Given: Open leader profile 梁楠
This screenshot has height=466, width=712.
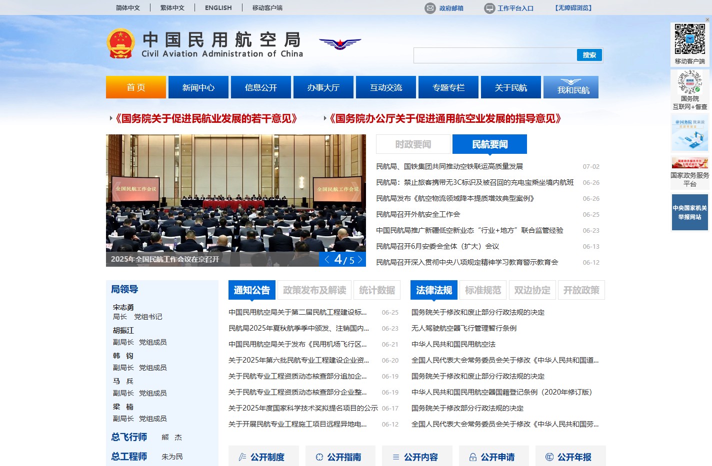Looking at the screenshot, I should (x=123, y=407).
